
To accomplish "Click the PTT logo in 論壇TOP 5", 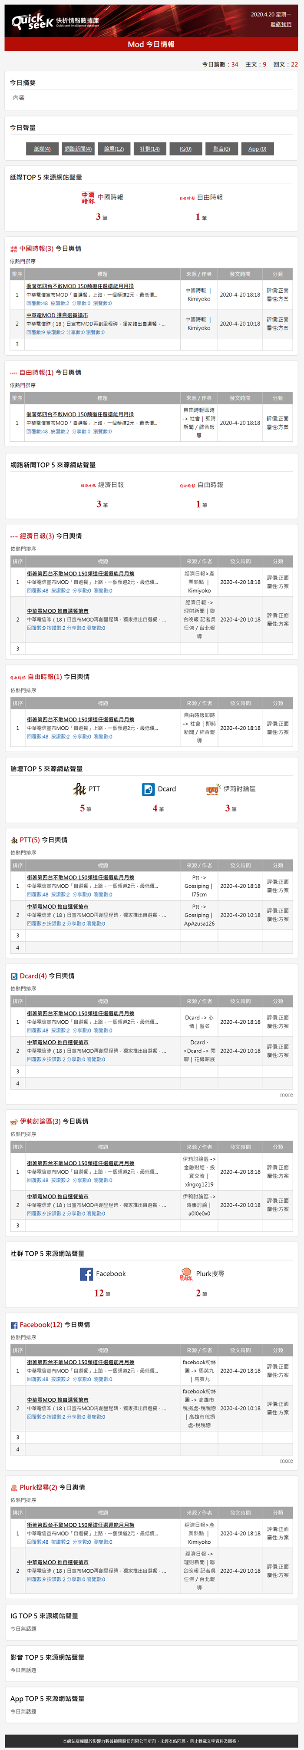I will pyautogui.click(x=79, y=789).
